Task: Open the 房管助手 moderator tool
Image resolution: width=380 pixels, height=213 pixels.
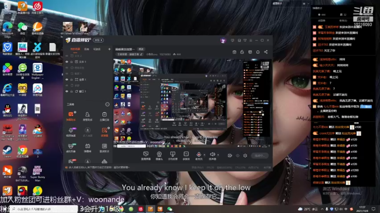Action: tap(87, 116)
